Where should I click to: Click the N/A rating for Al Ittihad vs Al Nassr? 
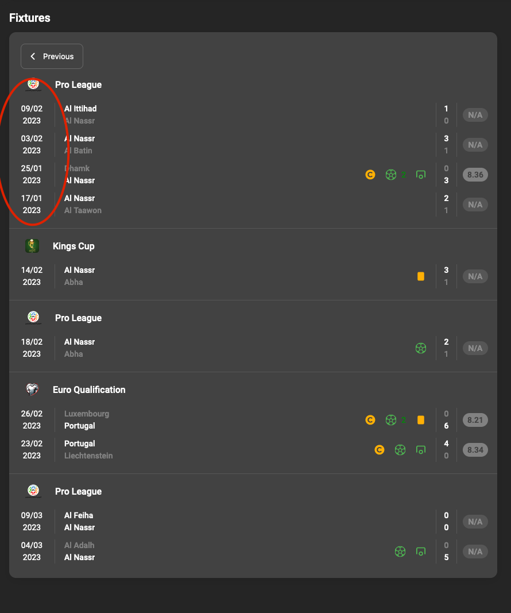[475, 115]
